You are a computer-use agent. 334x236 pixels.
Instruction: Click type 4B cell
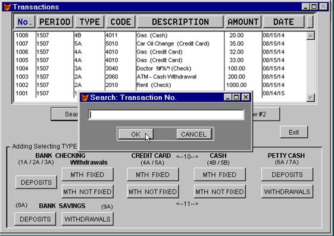[78, 35]
